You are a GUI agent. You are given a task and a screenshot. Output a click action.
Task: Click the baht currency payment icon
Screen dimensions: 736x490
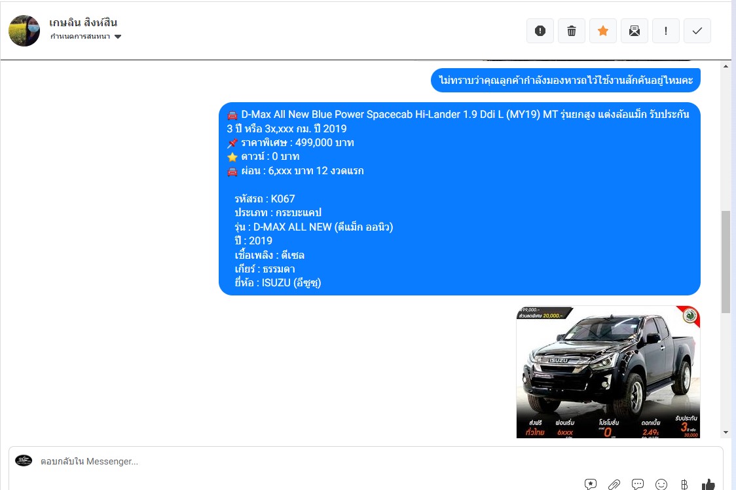click(x=684, y=484)
